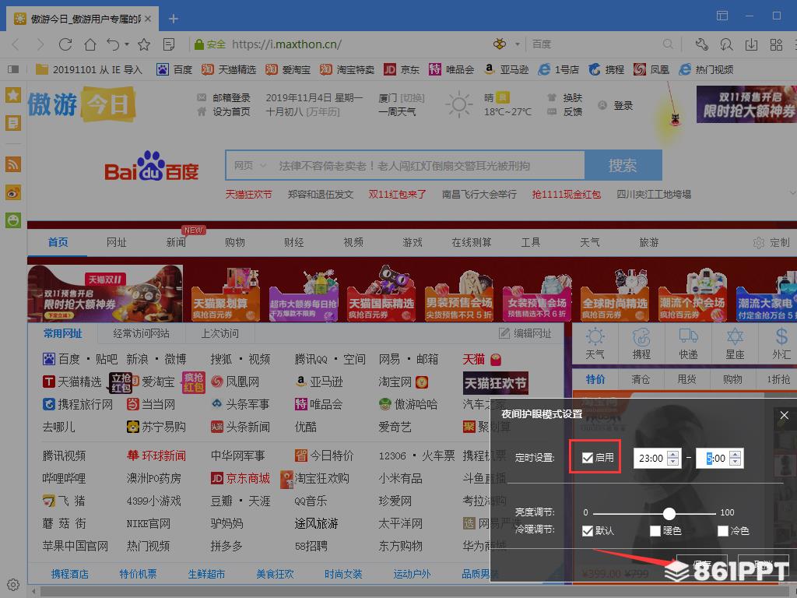Viewport: 797px width, 598px height.
Task: Open the 外汇 quick tool icon
Action: (781, 343)
